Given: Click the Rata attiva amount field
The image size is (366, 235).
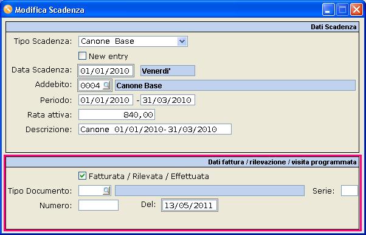Looking at the screenshot, I should pos(117,114).
